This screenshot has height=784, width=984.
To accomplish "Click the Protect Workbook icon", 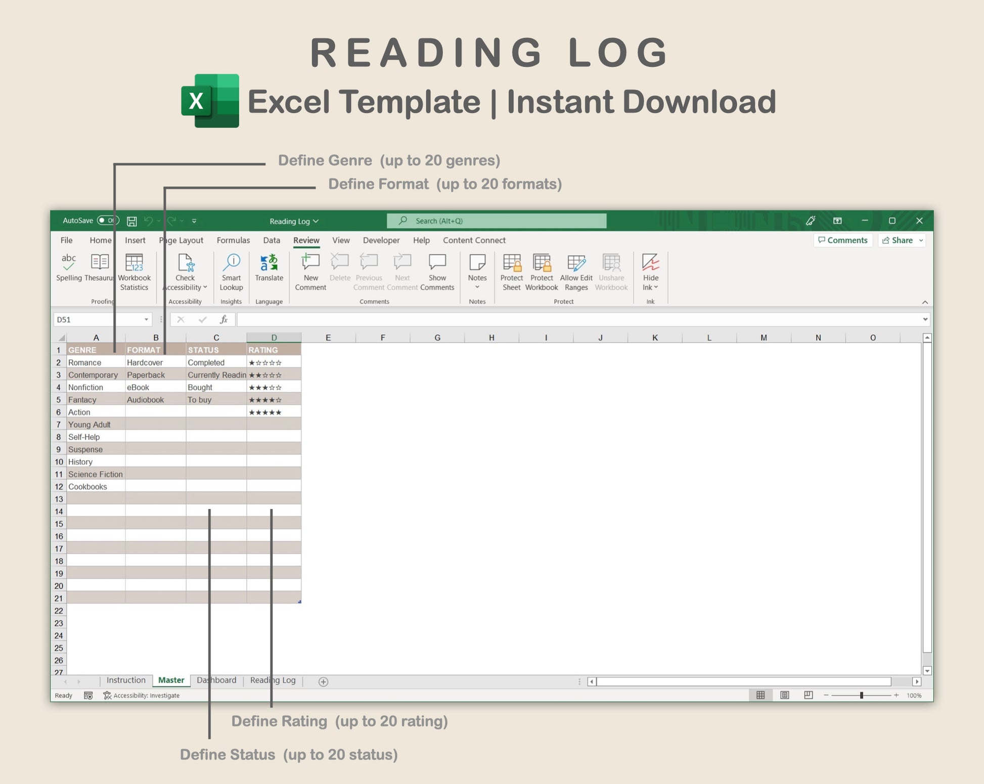I will tap(542, 263).
